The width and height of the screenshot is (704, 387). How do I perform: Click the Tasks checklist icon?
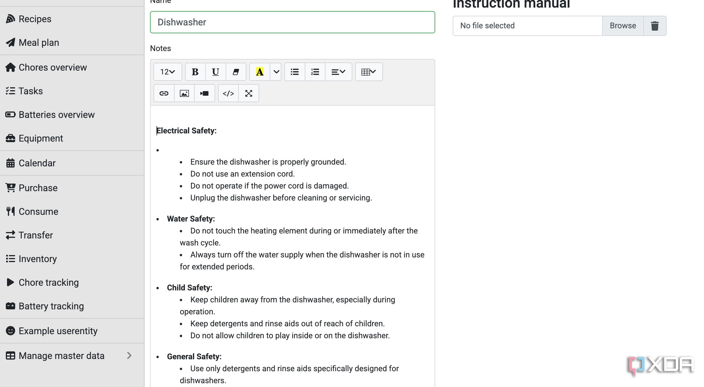click(x=10, y=91)
